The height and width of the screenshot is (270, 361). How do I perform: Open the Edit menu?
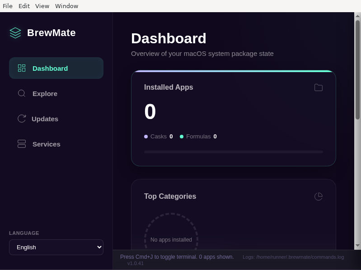click(24, 6)
